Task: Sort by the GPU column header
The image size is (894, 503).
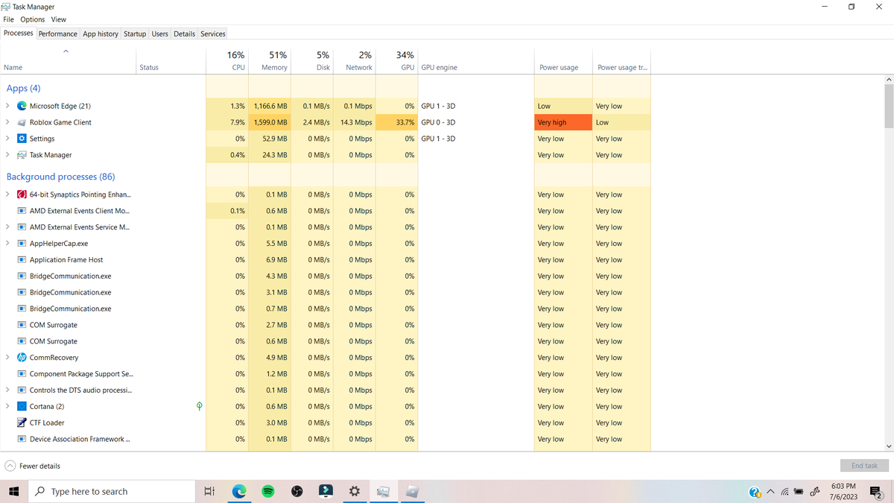Action: coord(396,61)
